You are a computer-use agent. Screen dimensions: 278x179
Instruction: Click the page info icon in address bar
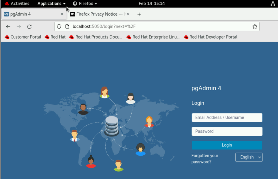[67, 26]
